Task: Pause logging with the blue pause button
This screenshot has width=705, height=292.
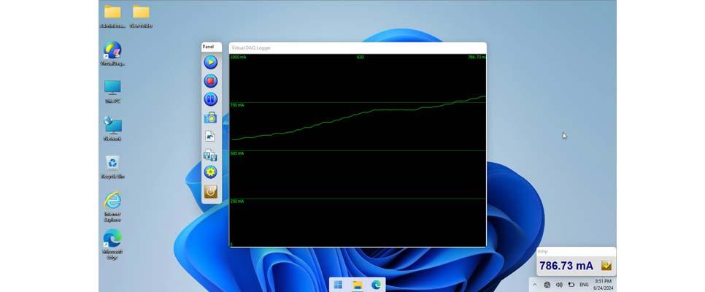Action: [210, 99]
